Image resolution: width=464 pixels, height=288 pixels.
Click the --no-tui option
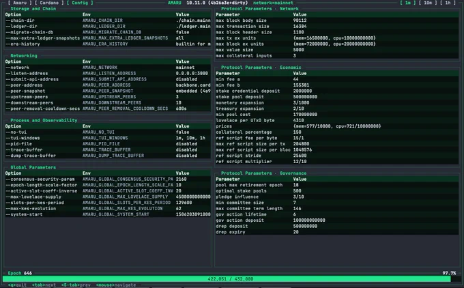pyautogui.click(x=16, y=132)
